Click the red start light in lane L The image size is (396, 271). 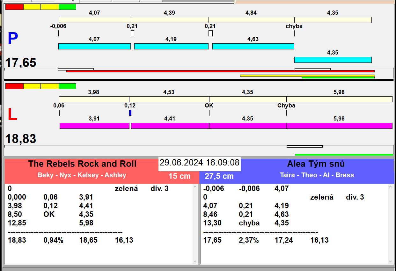coord(14,86)
